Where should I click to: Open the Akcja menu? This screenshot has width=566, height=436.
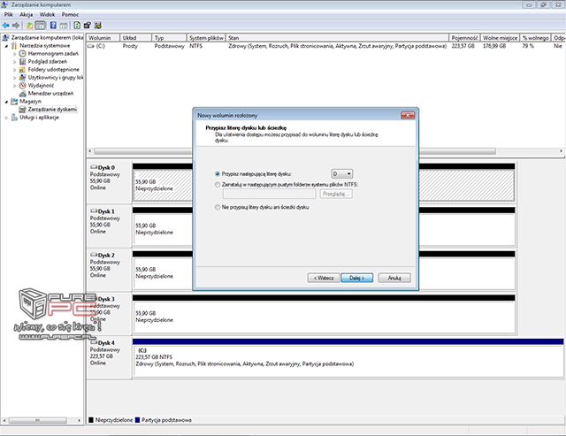pos(26,14)
